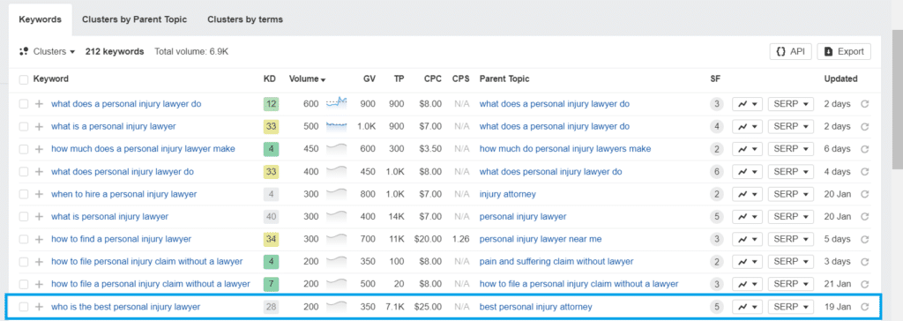This screenshot has width=903, height=321.
Task: Sort by Volume column header
Action: pyautogui.click(x=307, y=79)
